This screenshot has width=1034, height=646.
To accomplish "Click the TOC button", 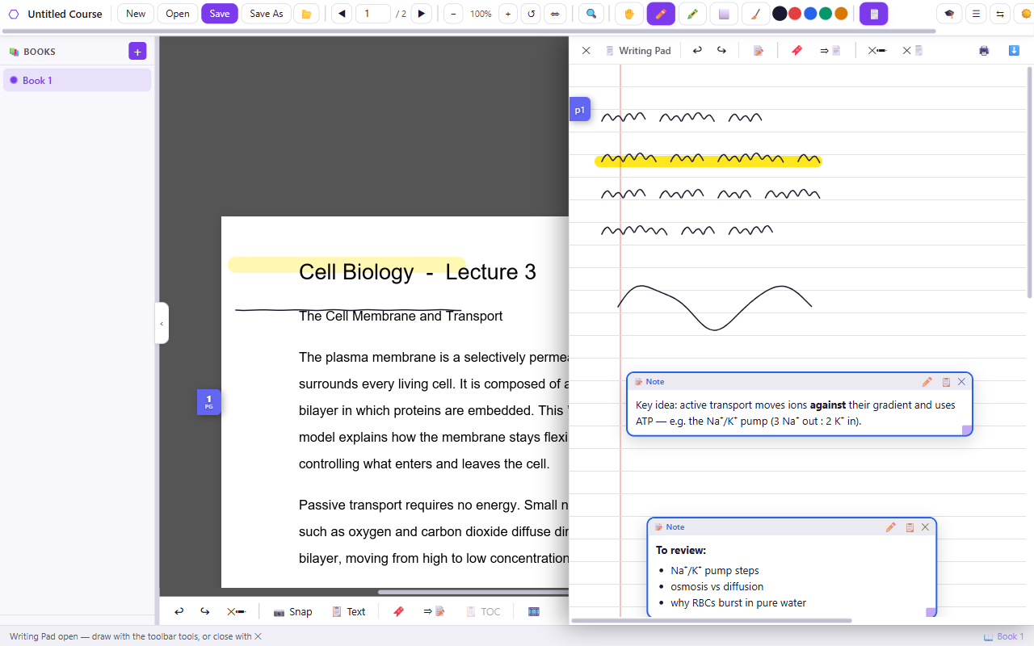I will click(x=483, y=611).
